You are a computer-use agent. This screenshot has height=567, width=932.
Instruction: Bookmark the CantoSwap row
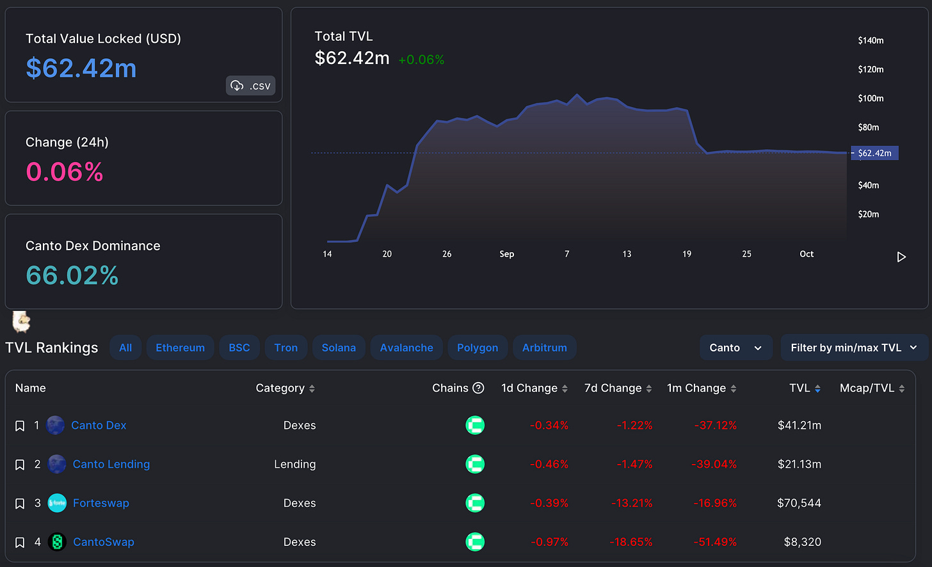click(20, 543)
